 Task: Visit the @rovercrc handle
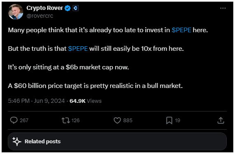(x=40, y=16)
